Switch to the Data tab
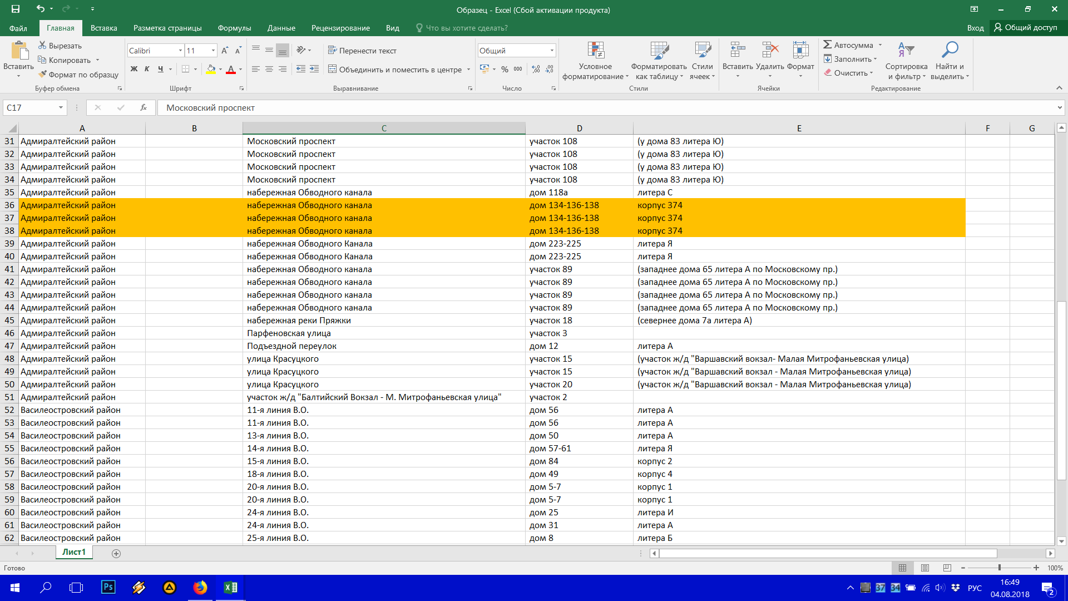The height and width of the screenshot is (601, 1068). click(281, 28)
